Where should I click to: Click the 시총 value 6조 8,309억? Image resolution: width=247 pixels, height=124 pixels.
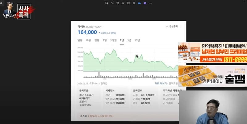[x=148, y=95]
